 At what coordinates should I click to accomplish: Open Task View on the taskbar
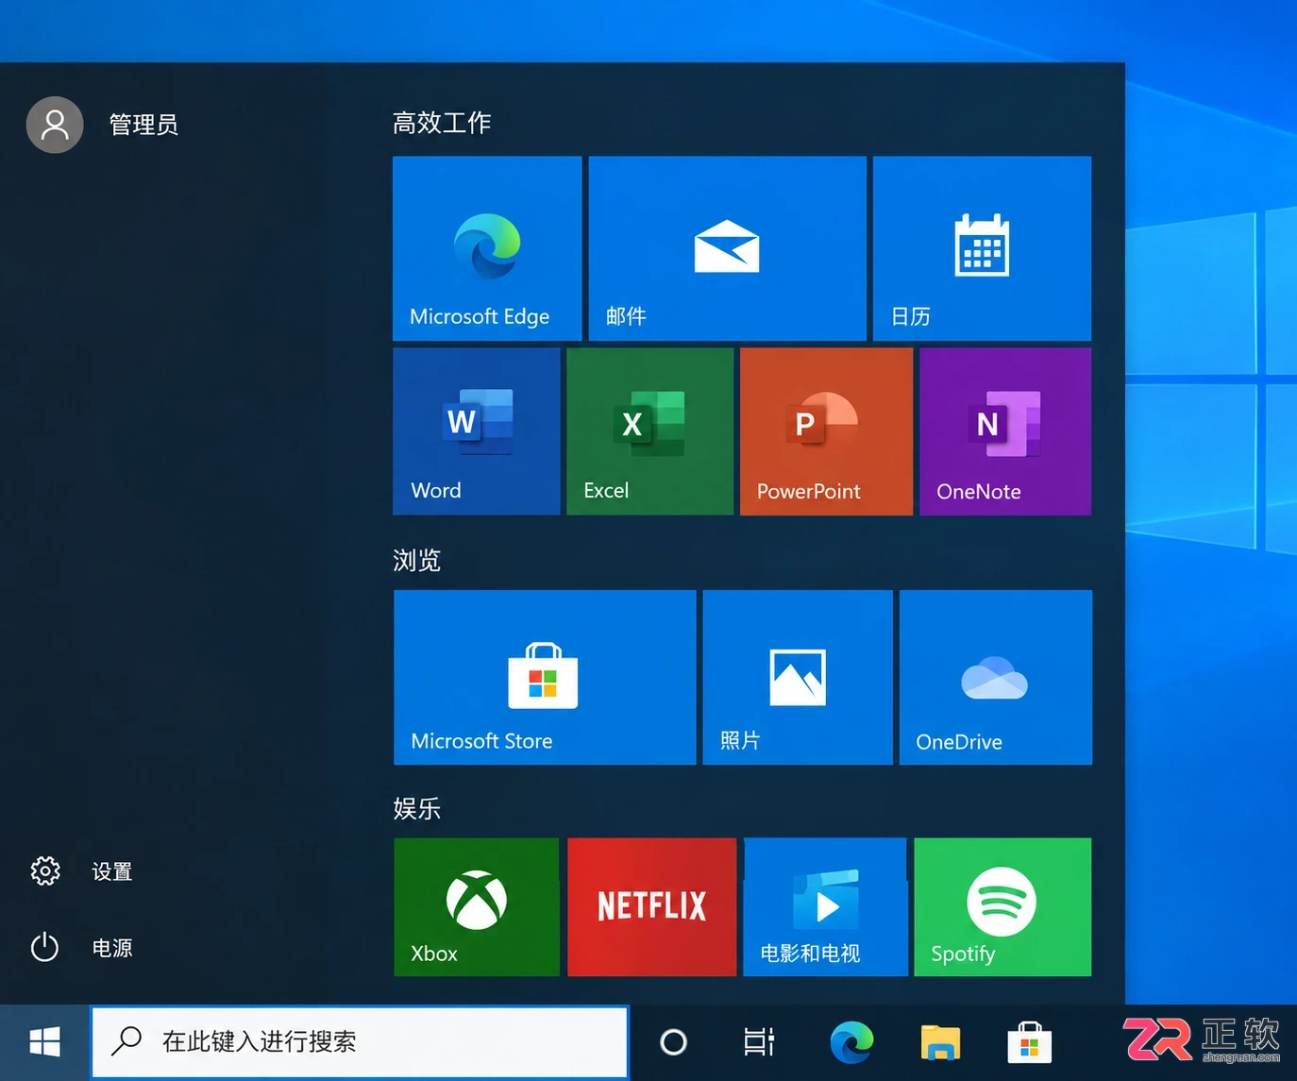759,1042
